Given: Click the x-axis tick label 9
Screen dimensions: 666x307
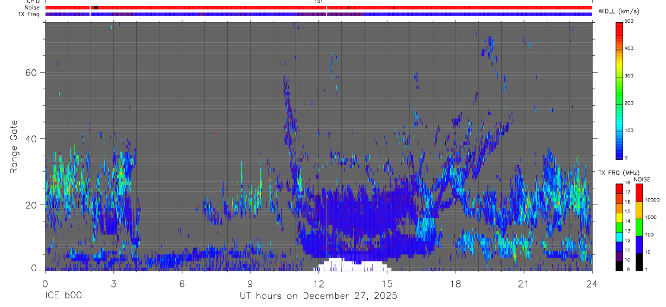Looking at the screenshot, I should pyautogui.click(x=250, y=283).
